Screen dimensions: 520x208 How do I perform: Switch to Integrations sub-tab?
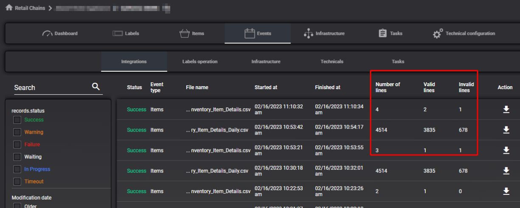pos(134,62)
